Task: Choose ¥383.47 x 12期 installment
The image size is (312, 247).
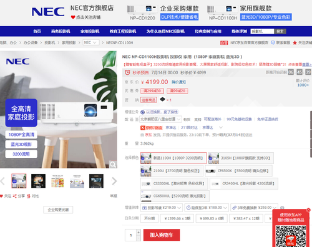Action: pyautogui.click(x=246, y=218)
